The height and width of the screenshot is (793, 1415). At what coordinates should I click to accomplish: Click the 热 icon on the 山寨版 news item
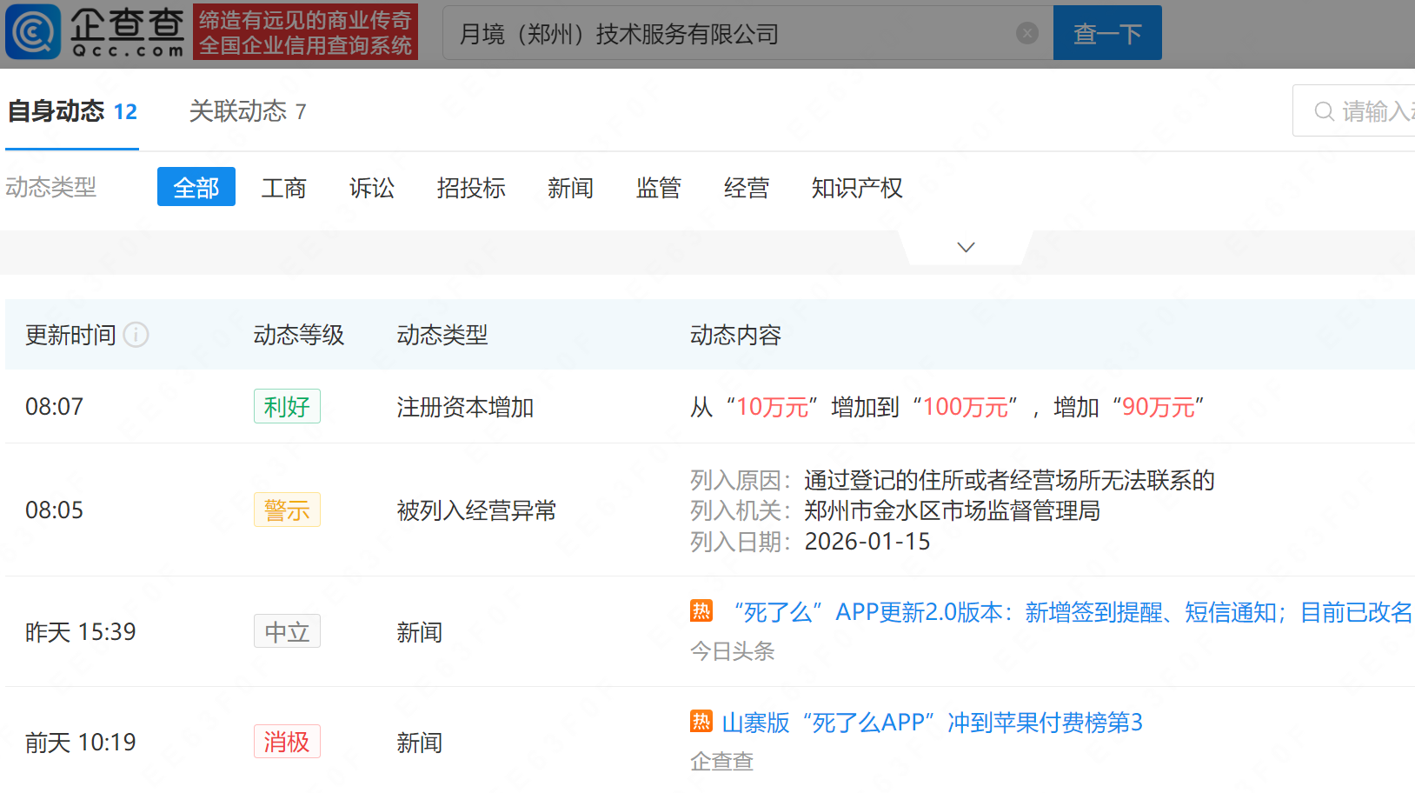click(x=701, y=723)
